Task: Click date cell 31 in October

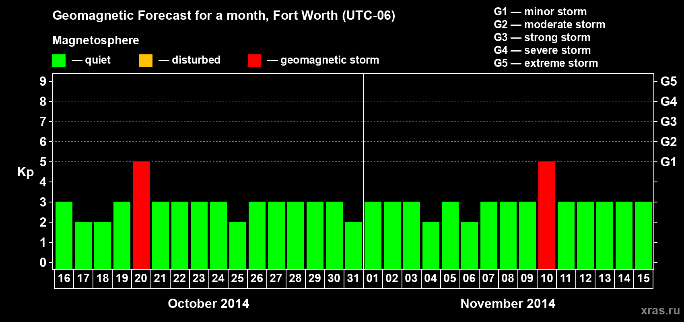Action: pyautogui.click(x=354, y=279)
